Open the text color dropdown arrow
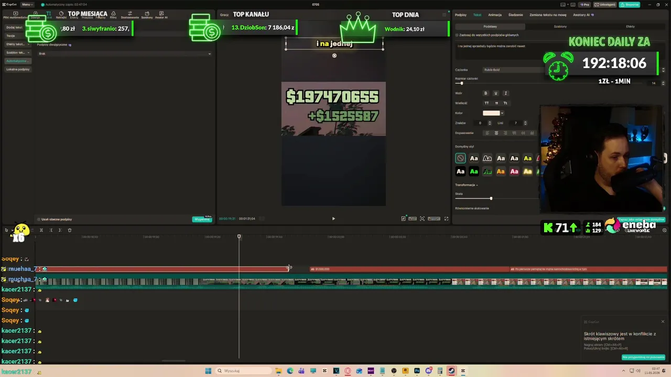The height and width of the screenshot is (377, 671). (502, 113)
